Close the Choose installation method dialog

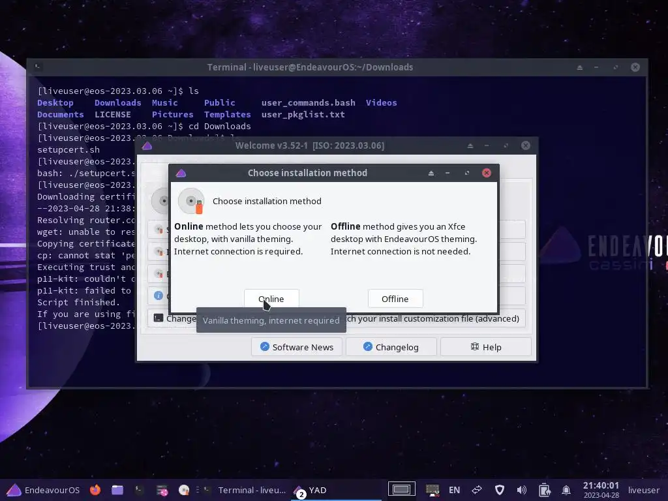click(487, 173)
